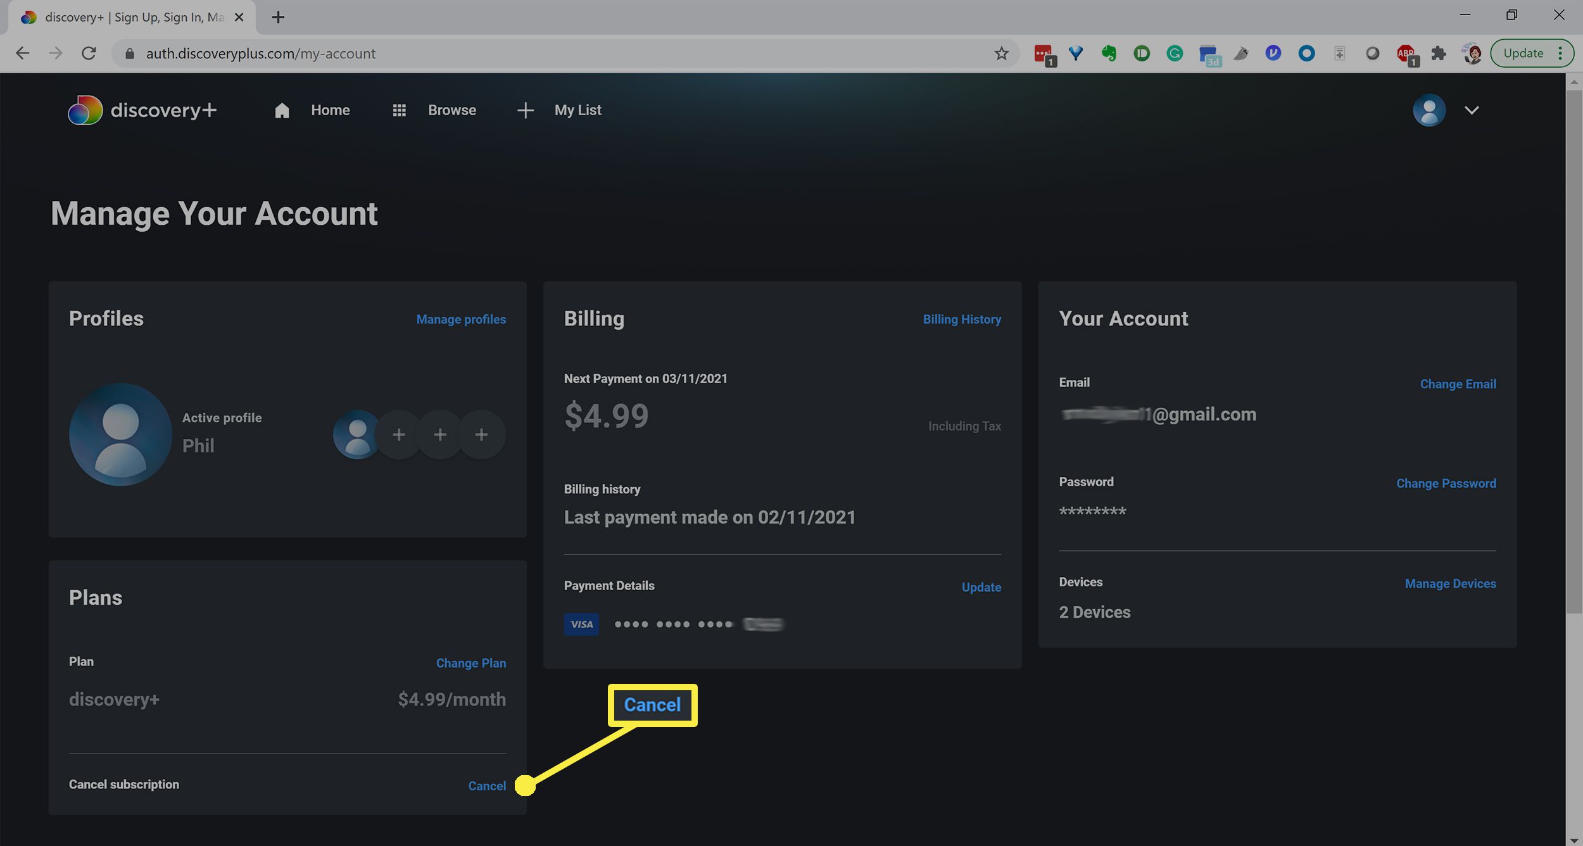Screen dimensions: 1583x846
Task: Open the AdBlock Plus extension icon
Action: 1406,54
